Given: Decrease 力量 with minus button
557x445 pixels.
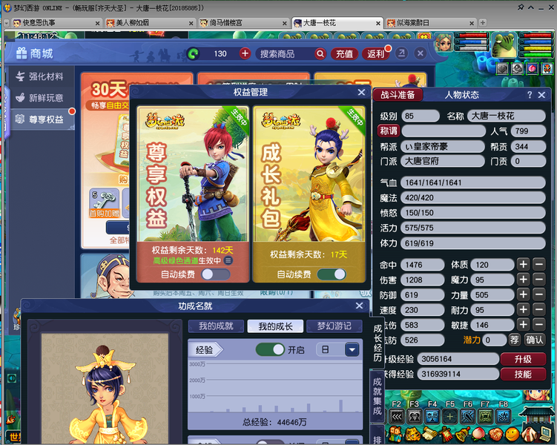Looking at the screenshot, I should coord(539,294).
